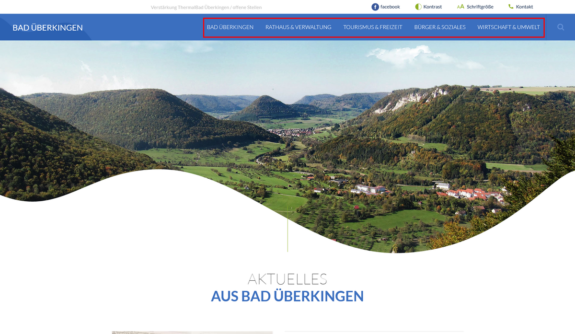Open the Tourismus & Freizeit menu
Image resolution: width=575 pixels, height=334 pixels.
(x=373, y=27)
